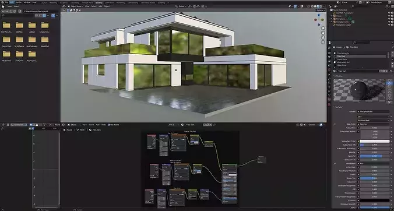This screenshot has height=211, width=394.
Task: Toggle X-ray mode in viewport header
Action: click(x=308, y=6)
